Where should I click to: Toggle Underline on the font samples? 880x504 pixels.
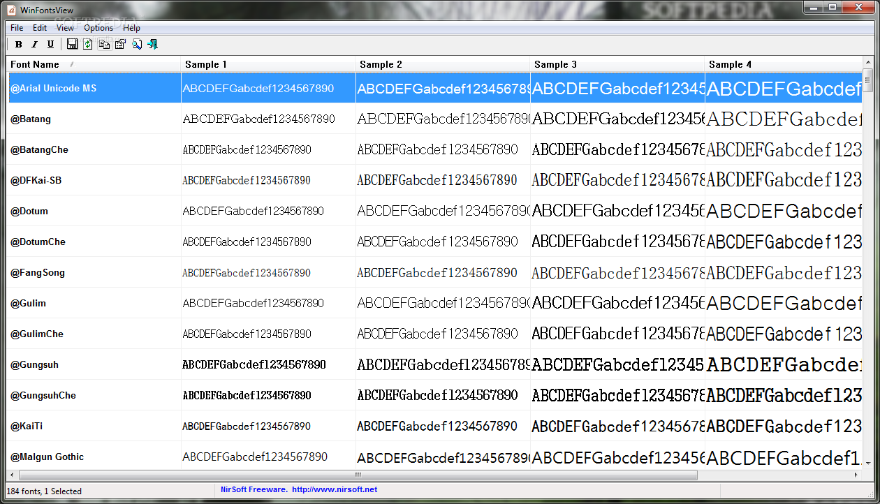click(x=50, y=45)
